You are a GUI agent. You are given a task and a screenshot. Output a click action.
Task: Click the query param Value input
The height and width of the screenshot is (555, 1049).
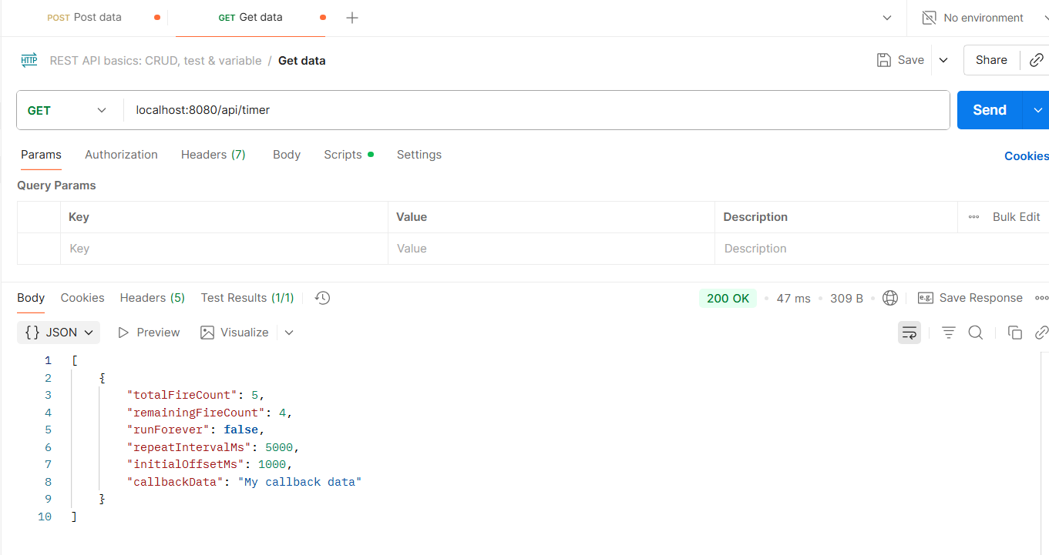coord(552,249)
